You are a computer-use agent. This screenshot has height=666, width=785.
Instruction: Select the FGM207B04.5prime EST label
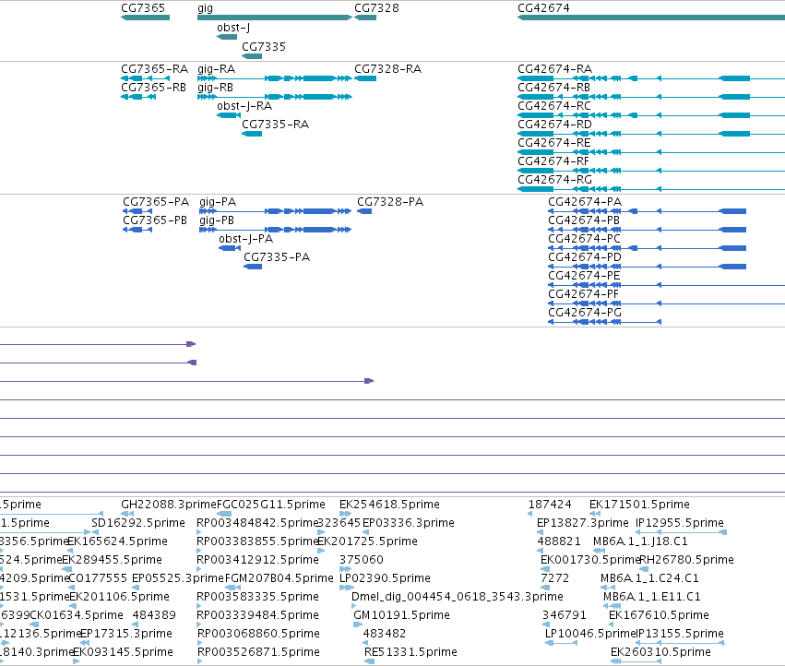click(279, 578)
